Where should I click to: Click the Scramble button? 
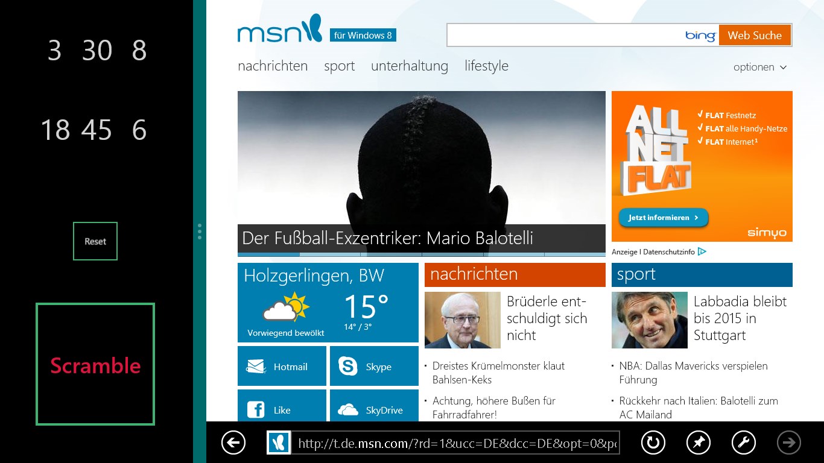tap(95, 364)
